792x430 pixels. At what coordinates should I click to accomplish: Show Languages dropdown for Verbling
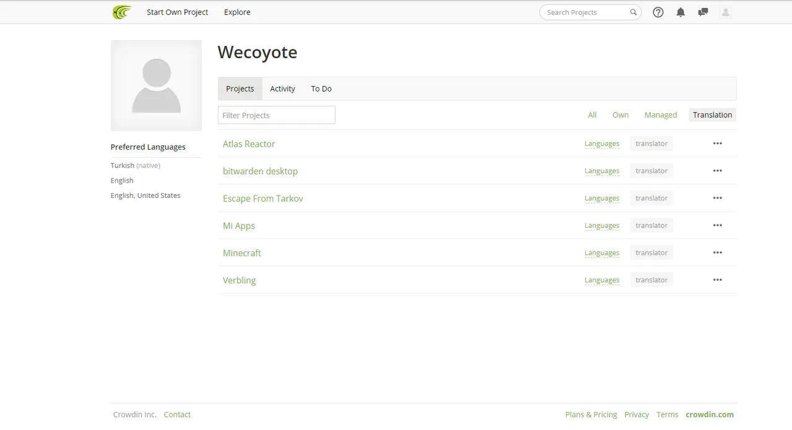click(x=602, y=280)
